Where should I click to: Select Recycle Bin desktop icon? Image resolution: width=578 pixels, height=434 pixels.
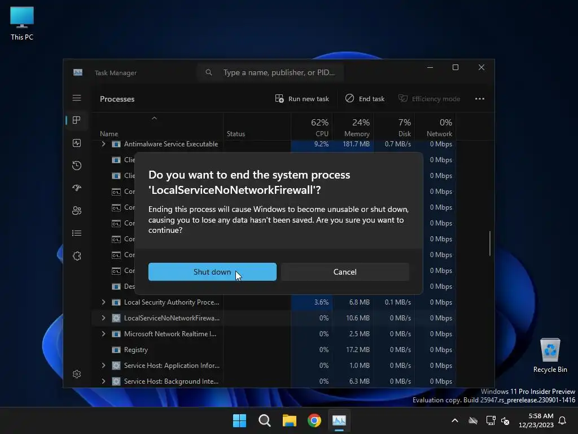[x=550, y=356]
